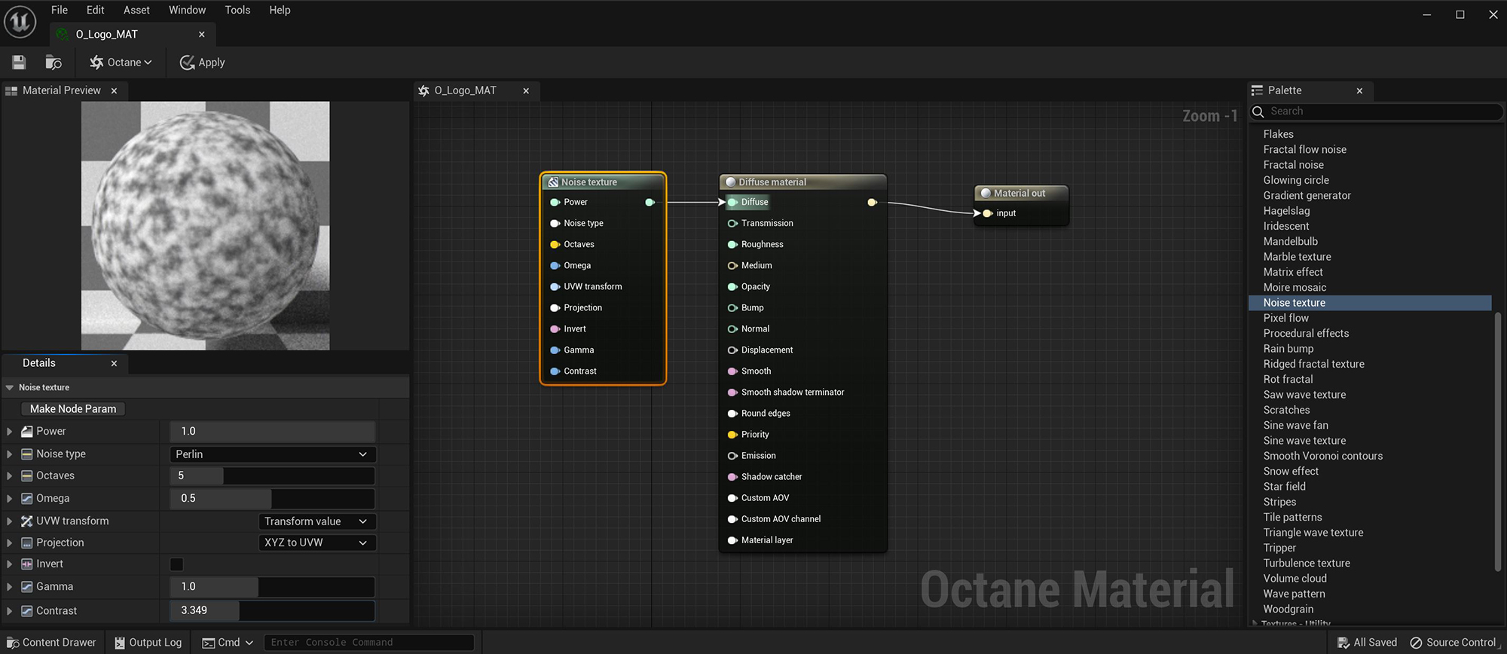Click the Material out node header icon
The image size is (1507, 654).
click(986, 194)
